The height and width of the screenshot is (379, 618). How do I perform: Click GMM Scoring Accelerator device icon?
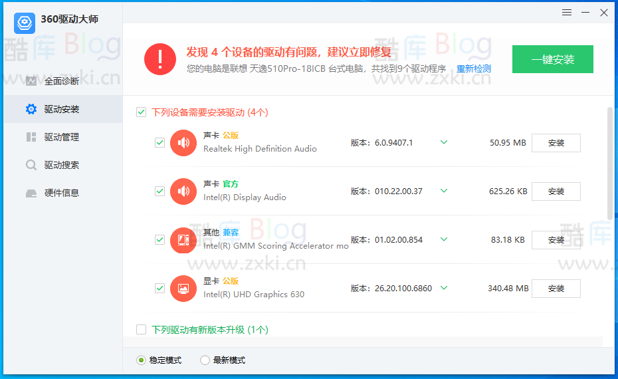tap(183, 240)
